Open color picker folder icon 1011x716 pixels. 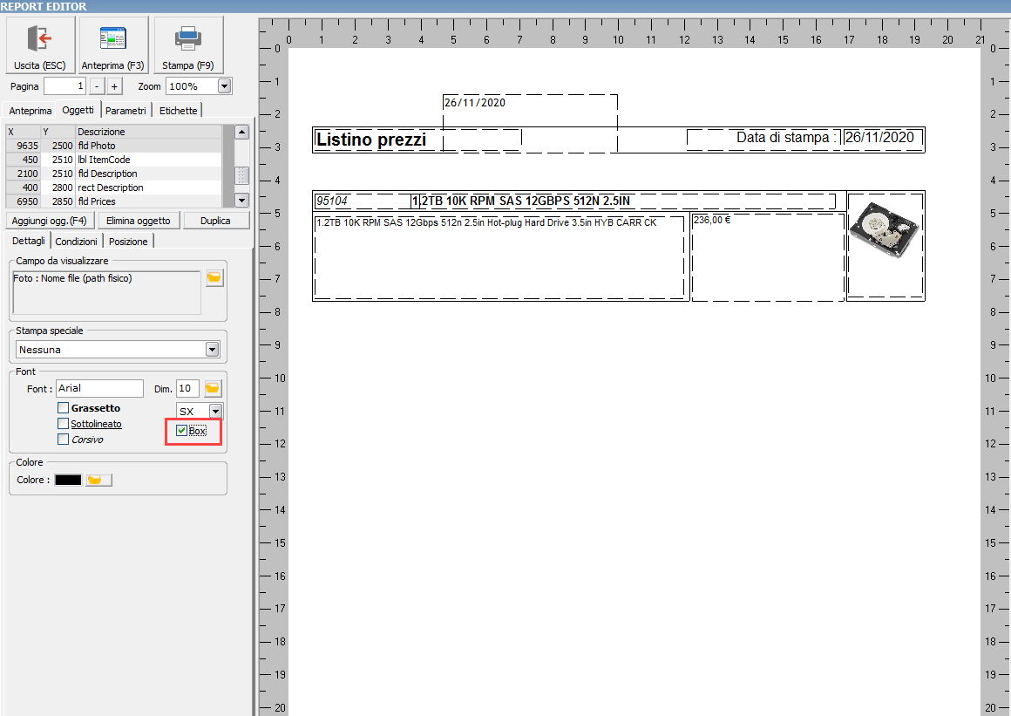98,480
